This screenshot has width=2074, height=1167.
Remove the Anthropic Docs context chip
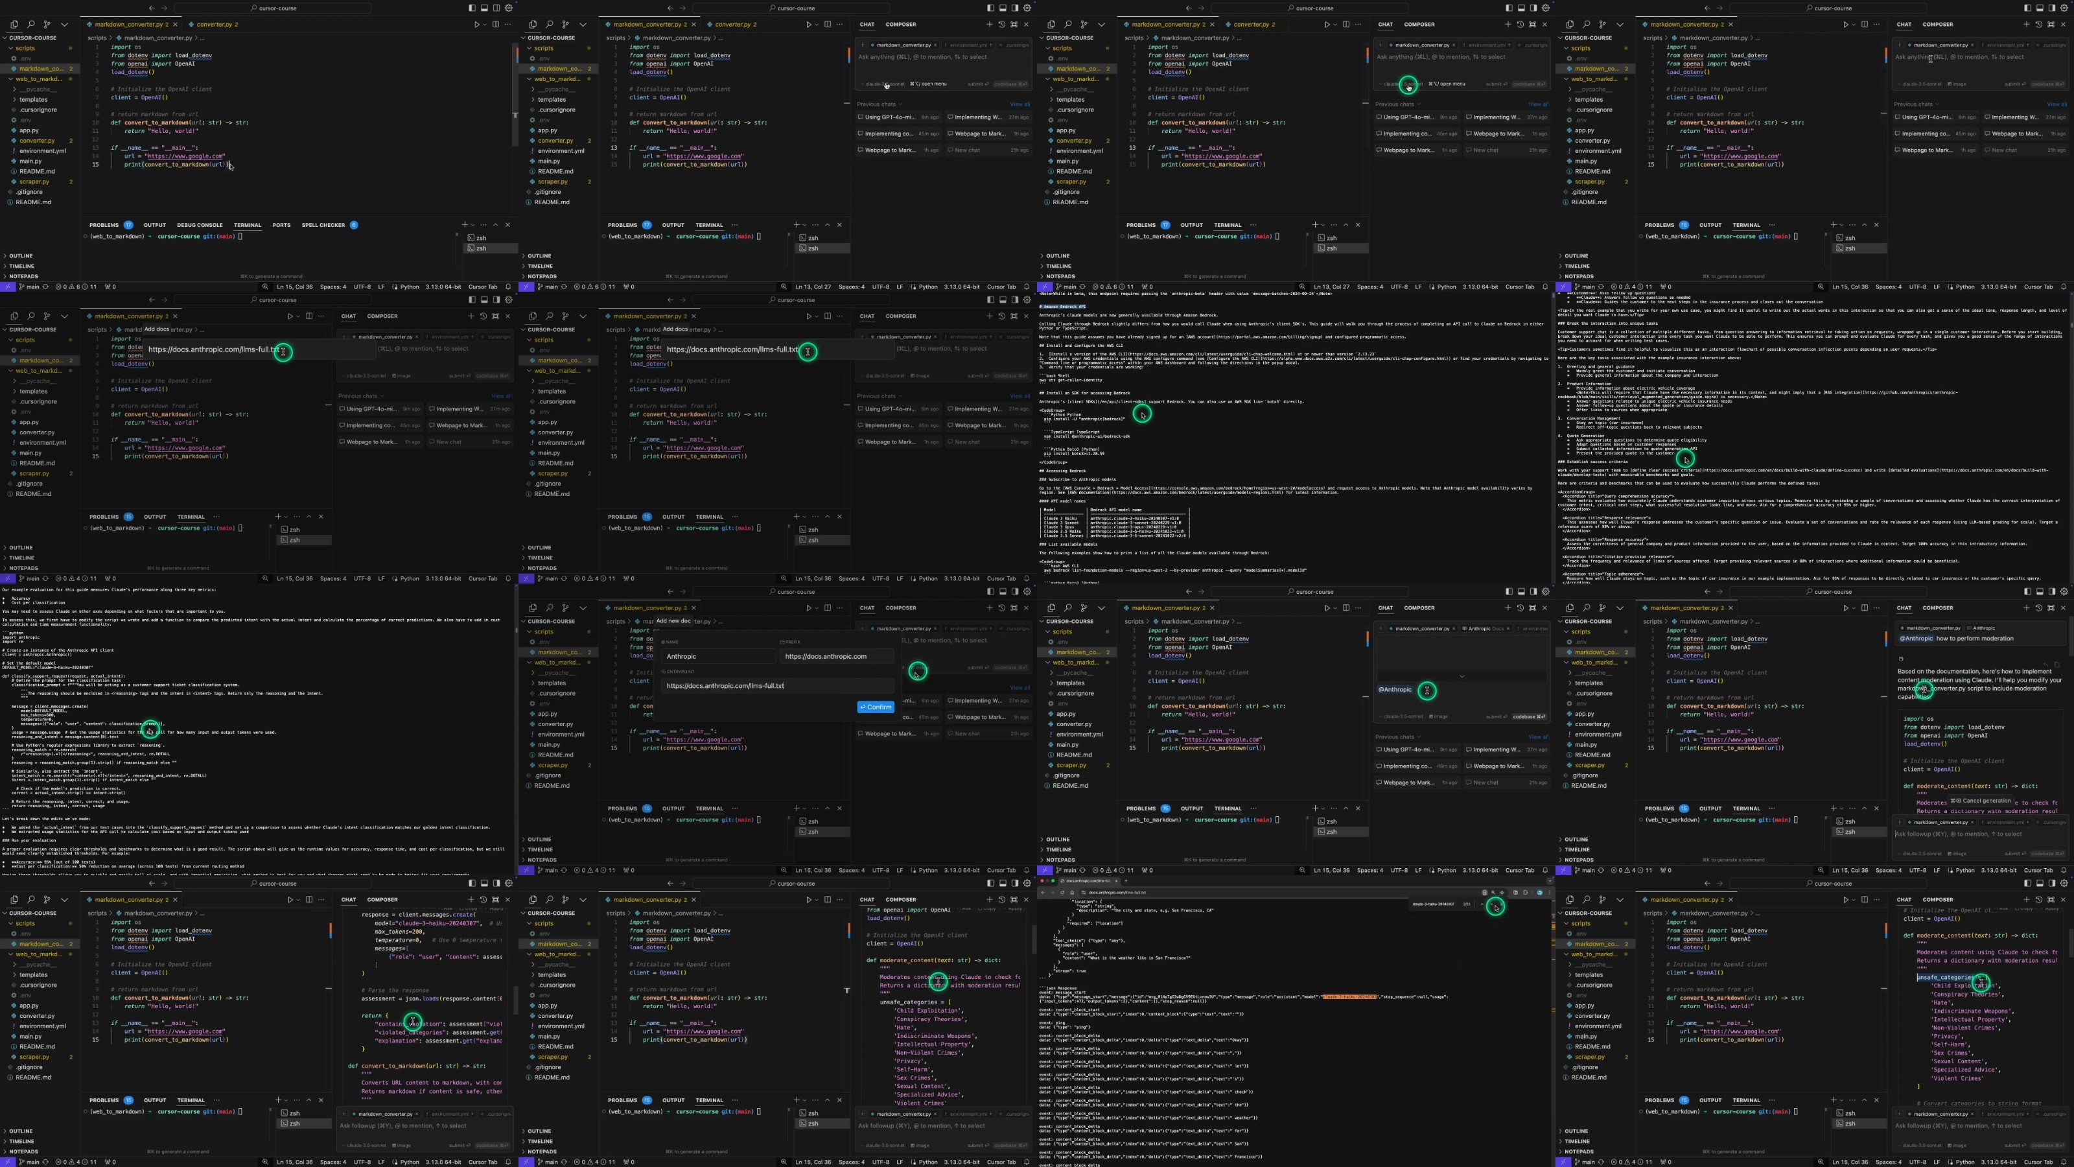(x=1508, y=628)
